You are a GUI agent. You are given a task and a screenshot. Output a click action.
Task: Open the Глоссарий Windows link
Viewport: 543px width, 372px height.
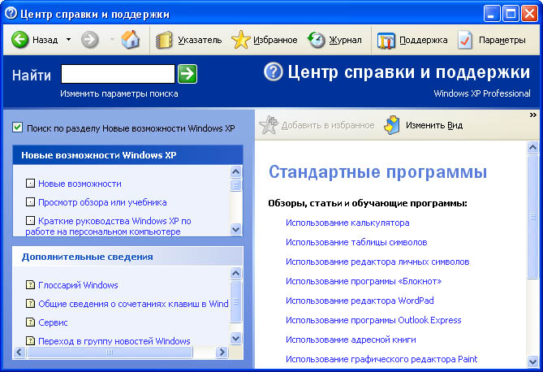pyautogui.click(x=78, y=285)
